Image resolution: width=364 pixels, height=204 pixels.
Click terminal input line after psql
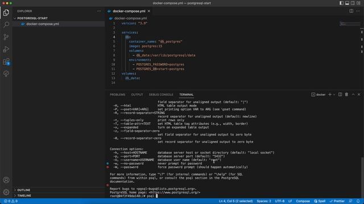157,196
